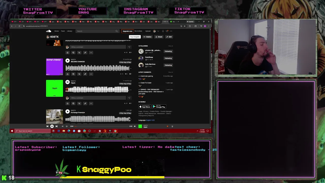Toggle shuffle in the player bar
The width and height of the screenshot is (325, 183).
62,126
